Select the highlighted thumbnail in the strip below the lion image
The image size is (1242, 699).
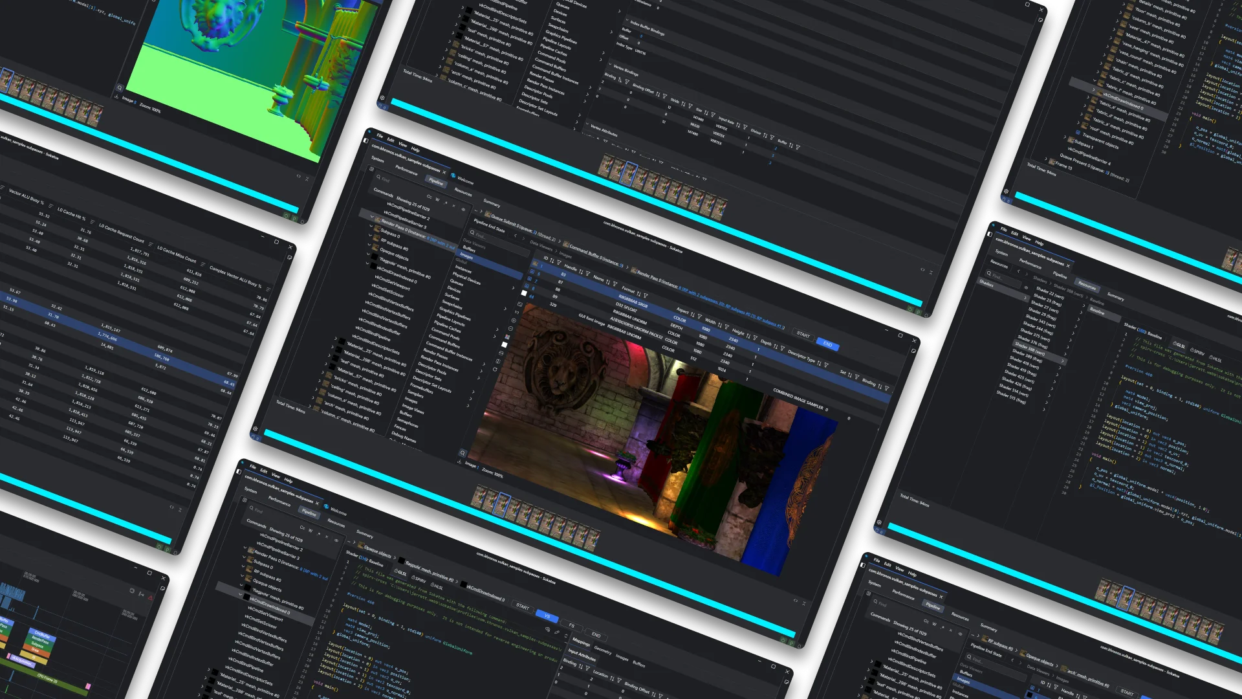[502, 505]
